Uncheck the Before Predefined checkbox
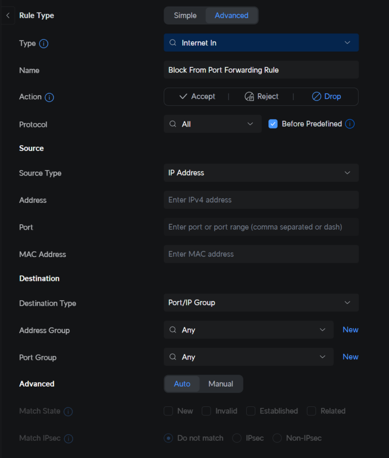 point(273,123)
